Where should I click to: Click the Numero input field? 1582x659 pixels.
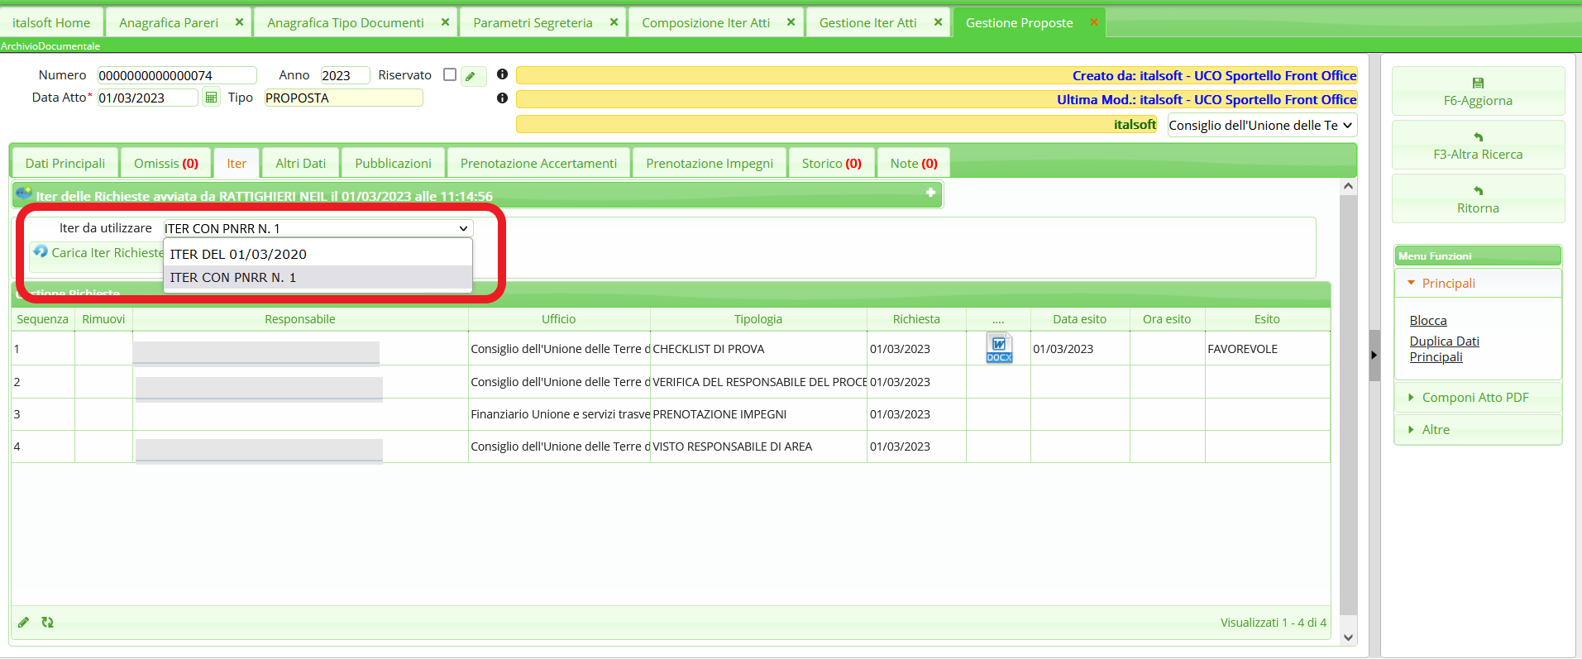(176, 76)
